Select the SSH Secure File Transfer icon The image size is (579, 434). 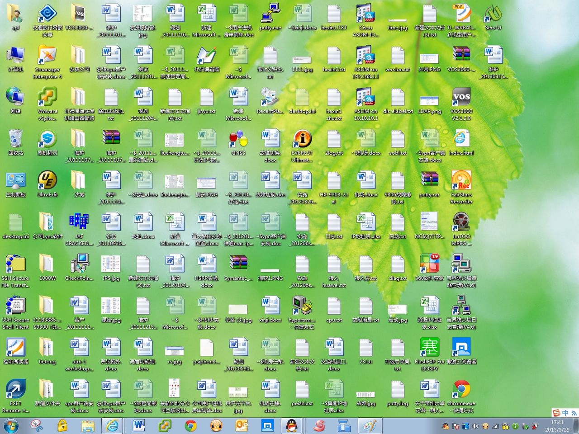click(x=15, y=272)
